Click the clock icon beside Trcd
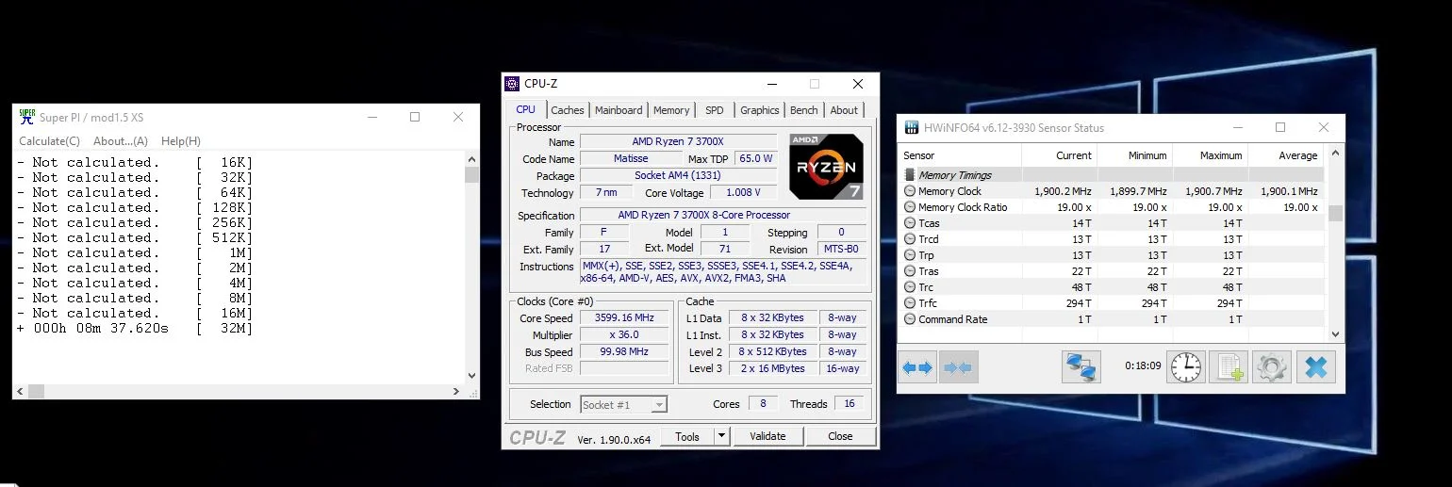The height and width of the screenshot is (487, 1452). [x=910, y=239]
